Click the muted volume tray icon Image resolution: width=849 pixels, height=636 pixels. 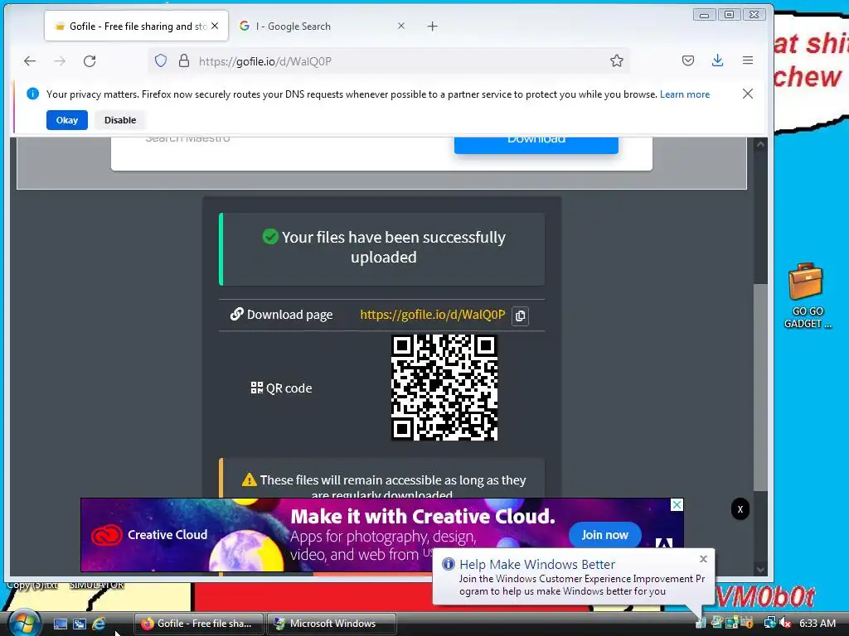tap(785, 623)
